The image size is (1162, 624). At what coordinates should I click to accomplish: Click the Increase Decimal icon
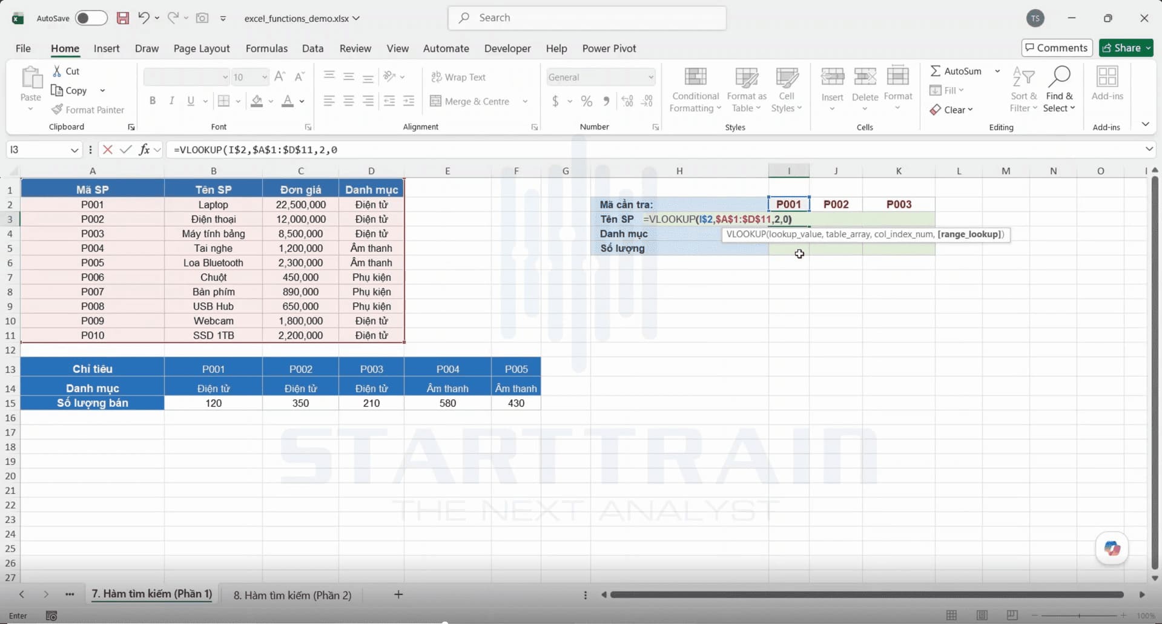tap(627, 101)
